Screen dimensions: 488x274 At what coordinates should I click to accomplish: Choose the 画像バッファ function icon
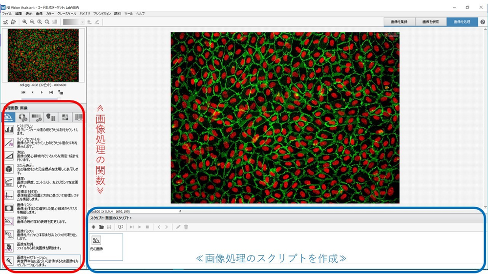9,235
